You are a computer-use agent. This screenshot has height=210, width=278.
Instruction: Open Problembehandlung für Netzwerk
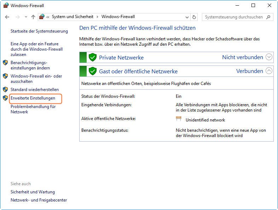coord(33,109)
